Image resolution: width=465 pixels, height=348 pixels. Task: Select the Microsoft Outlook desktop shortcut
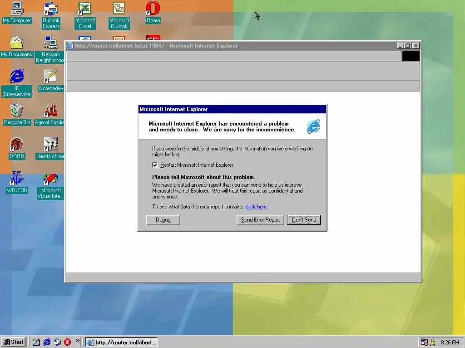click(x=119, y=15)
